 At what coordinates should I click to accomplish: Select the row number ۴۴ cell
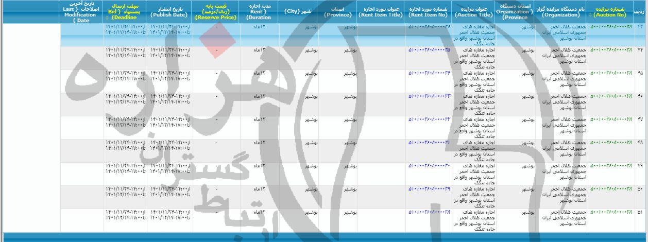(641, 58)
